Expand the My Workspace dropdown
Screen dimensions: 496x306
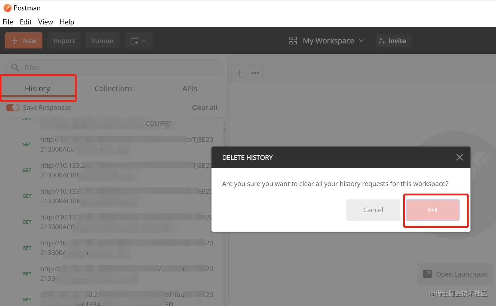click(333, 41)
